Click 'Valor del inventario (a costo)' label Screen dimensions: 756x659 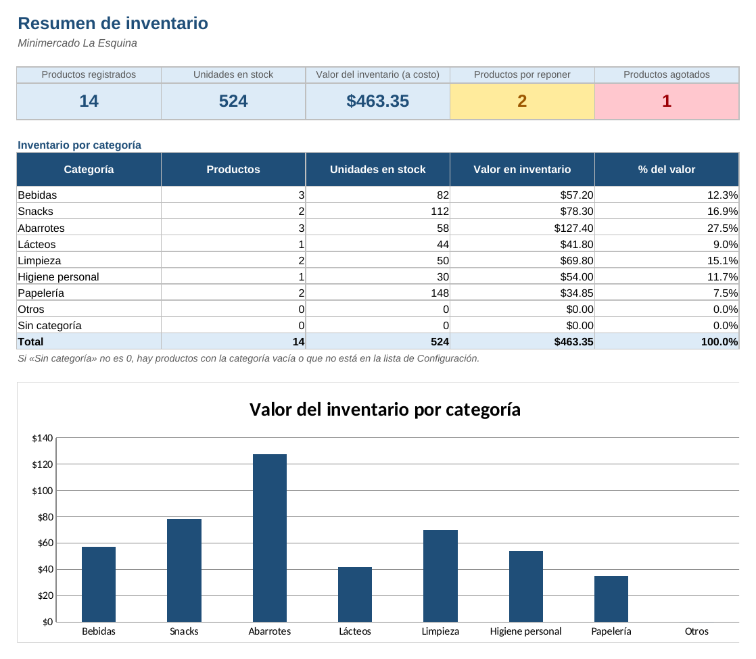(378, 75)
